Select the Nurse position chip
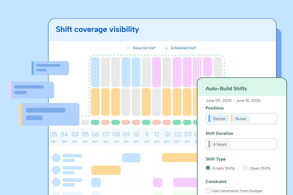The image size is (293, 195). tap(241, 118)
